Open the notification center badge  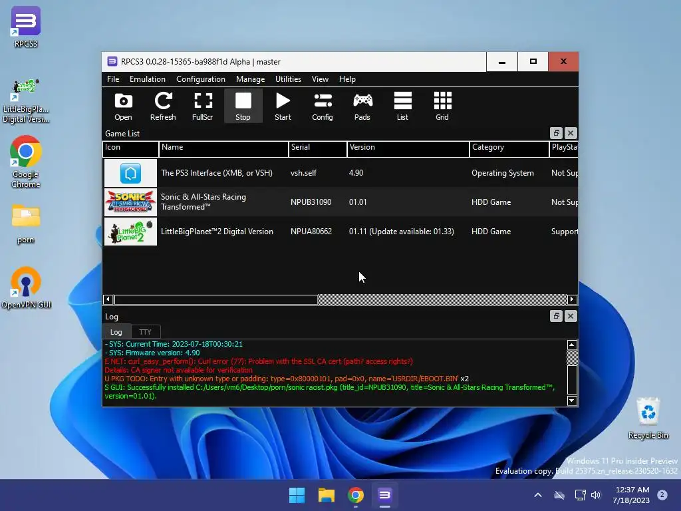[x=662, y=494]
